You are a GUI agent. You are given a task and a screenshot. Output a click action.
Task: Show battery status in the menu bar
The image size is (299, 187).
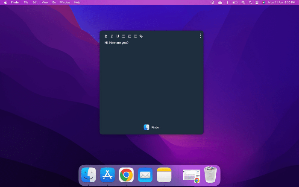[235, 3]
